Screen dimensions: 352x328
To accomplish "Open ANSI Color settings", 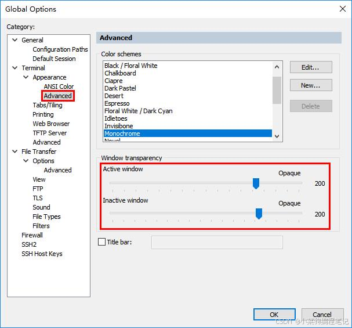I will [59, 86].
